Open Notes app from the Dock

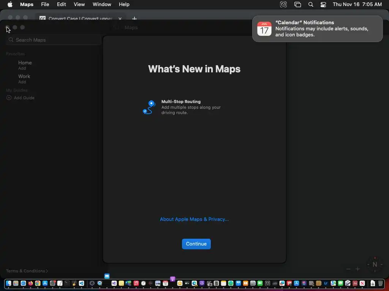click(x=223, y=283)
